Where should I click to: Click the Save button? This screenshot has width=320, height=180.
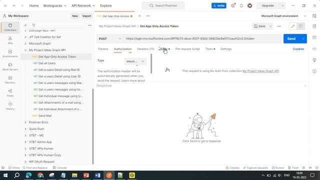[260, 26]
